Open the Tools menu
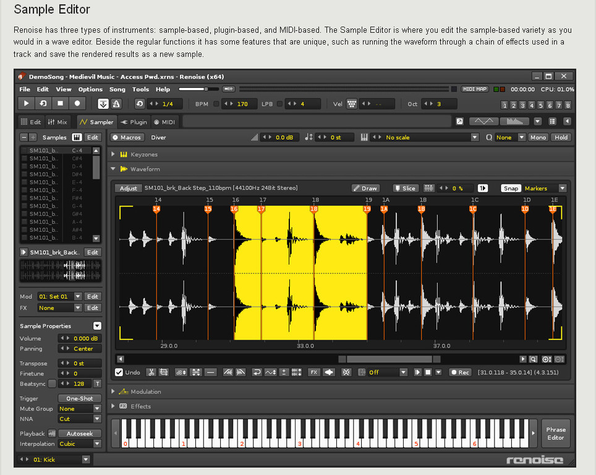The height and width of the screenshot is (475, 596). (x=140, y=89)
